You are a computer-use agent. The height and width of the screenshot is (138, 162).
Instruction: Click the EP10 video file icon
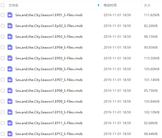click(x=10, y=112)
